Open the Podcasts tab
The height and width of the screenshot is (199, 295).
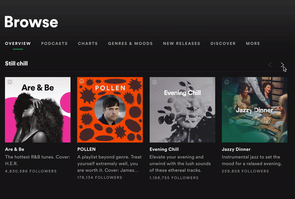tap(54, 43)
